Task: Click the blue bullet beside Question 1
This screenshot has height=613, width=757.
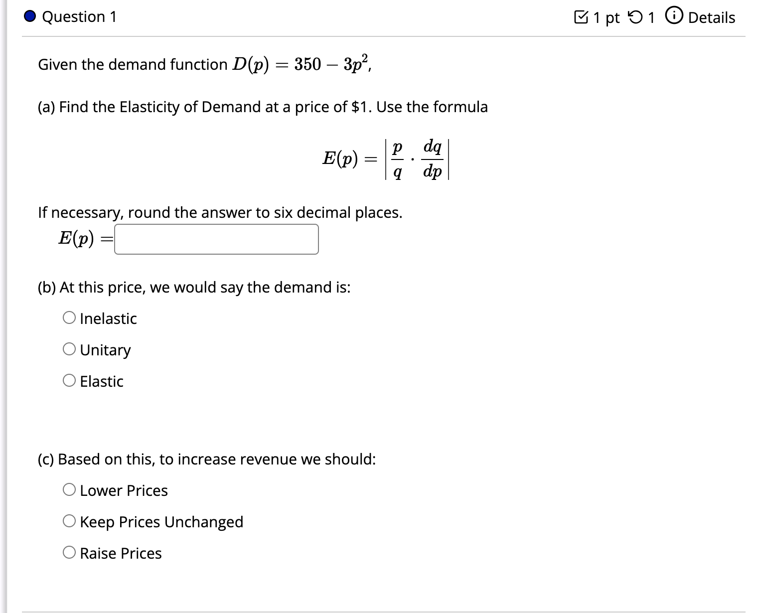Action: [29, 16]
